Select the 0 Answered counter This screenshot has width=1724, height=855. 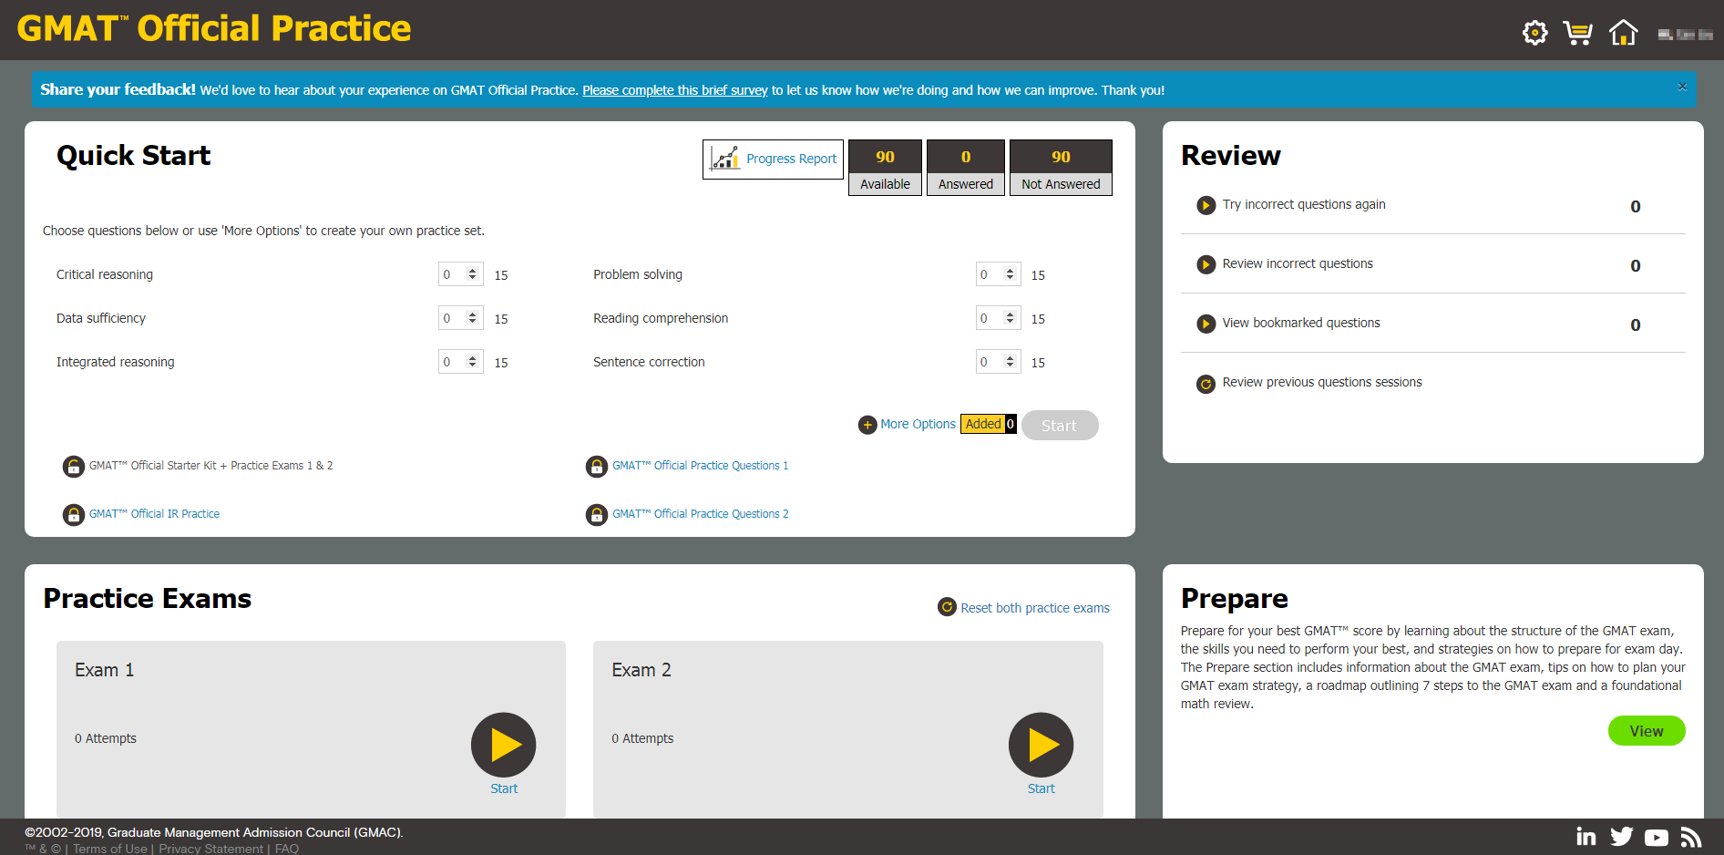tap(966, 168)
